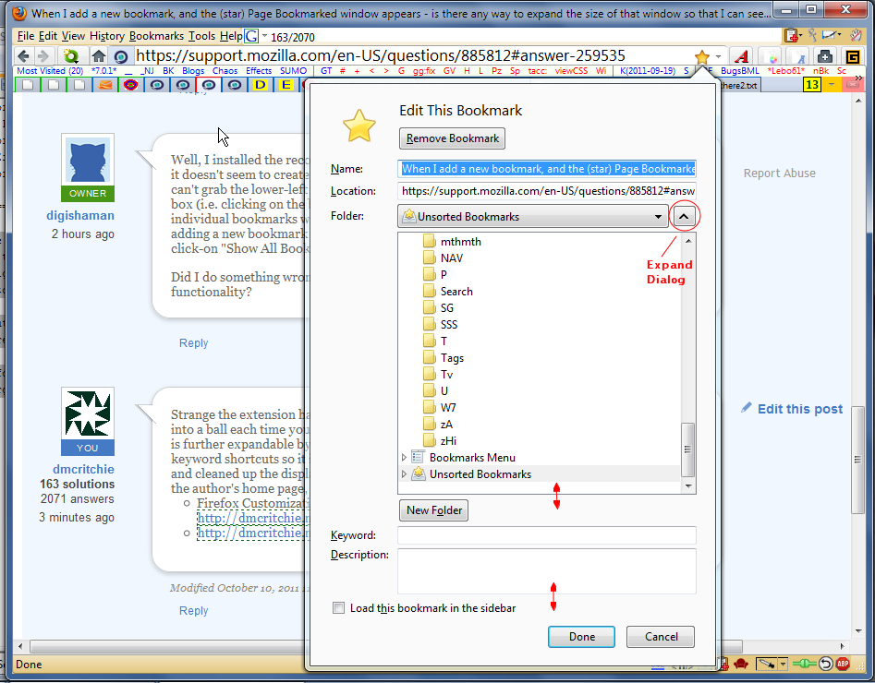Image resolution: width=875 pixels, height=683 pixels.
Task: Click the eyedropper status bar icon
Action: 766,664
